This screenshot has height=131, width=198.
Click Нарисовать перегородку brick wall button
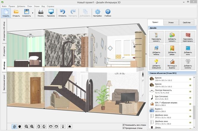coord(188,37)
